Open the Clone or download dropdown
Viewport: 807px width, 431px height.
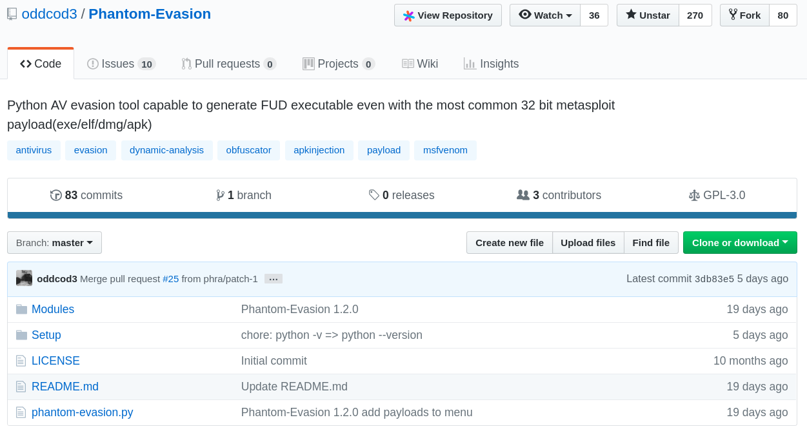(x=740, y=243)
